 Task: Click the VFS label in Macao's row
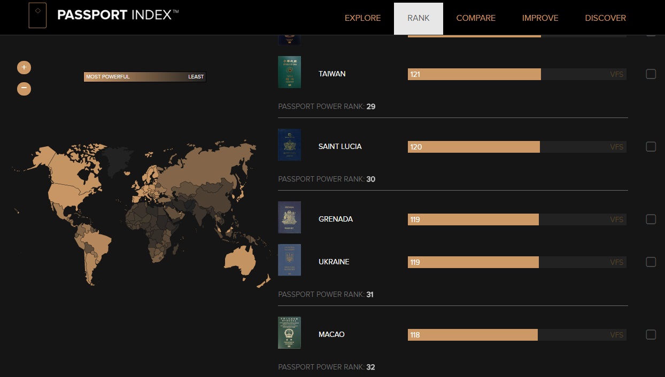pyautogui.click(x=616, y=335)
